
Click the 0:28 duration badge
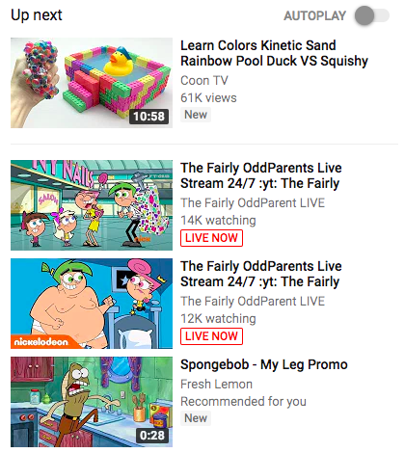152,436
